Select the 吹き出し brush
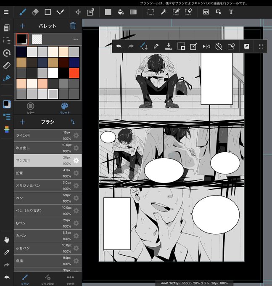Screen dimensions: 272x286 point(48,148)
